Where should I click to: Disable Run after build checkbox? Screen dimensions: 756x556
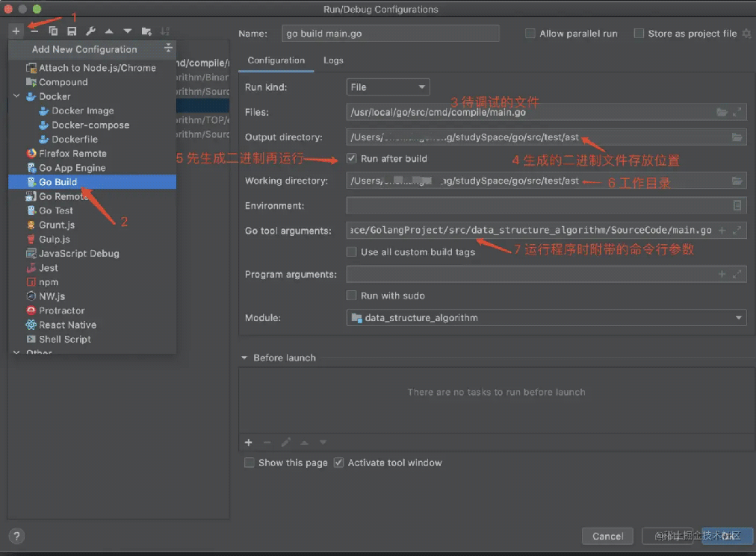coord(352,158)
